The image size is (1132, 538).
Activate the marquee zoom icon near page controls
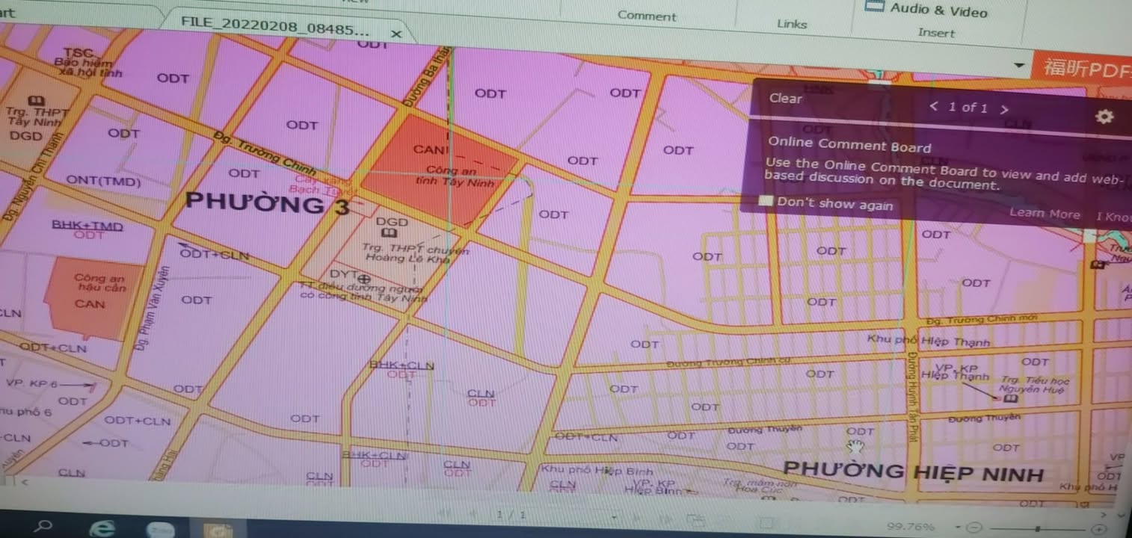pyautogui.click(x=766, y=521)
